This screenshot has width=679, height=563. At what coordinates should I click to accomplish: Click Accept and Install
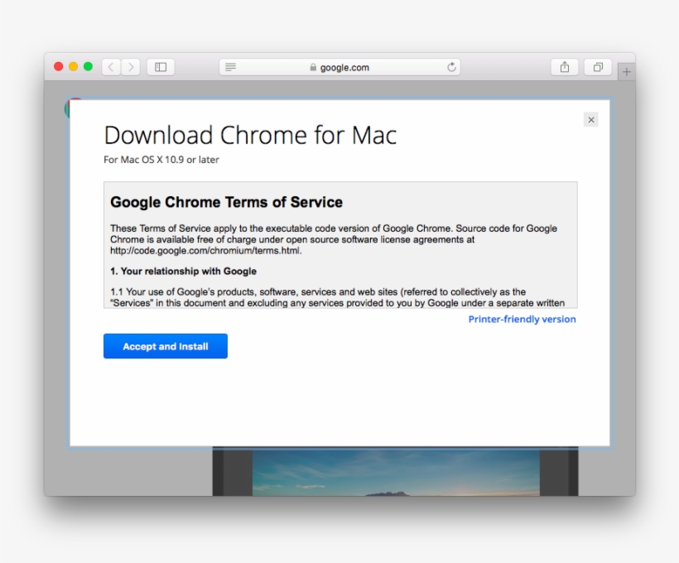165,346
